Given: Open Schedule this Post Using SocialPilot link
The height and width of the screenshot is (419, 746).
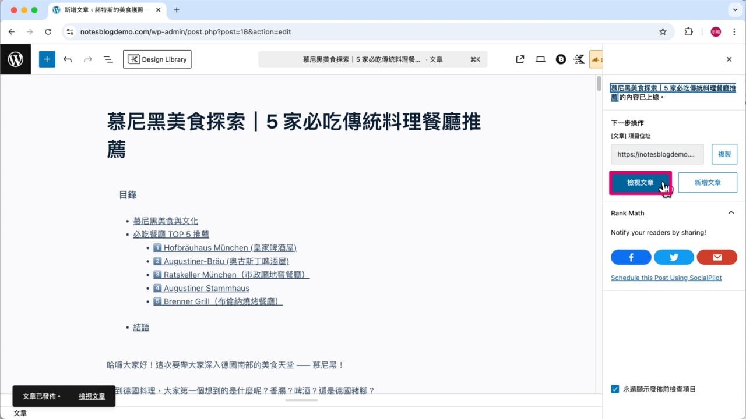Looking at the screenshot, I should pyautogui.click(x=666, y=278).
